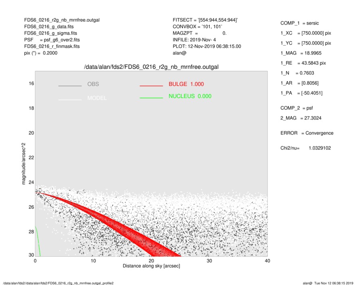Click the alan@ text under PLOT line
The image size is (357, 285).
(x=180, y=53)
